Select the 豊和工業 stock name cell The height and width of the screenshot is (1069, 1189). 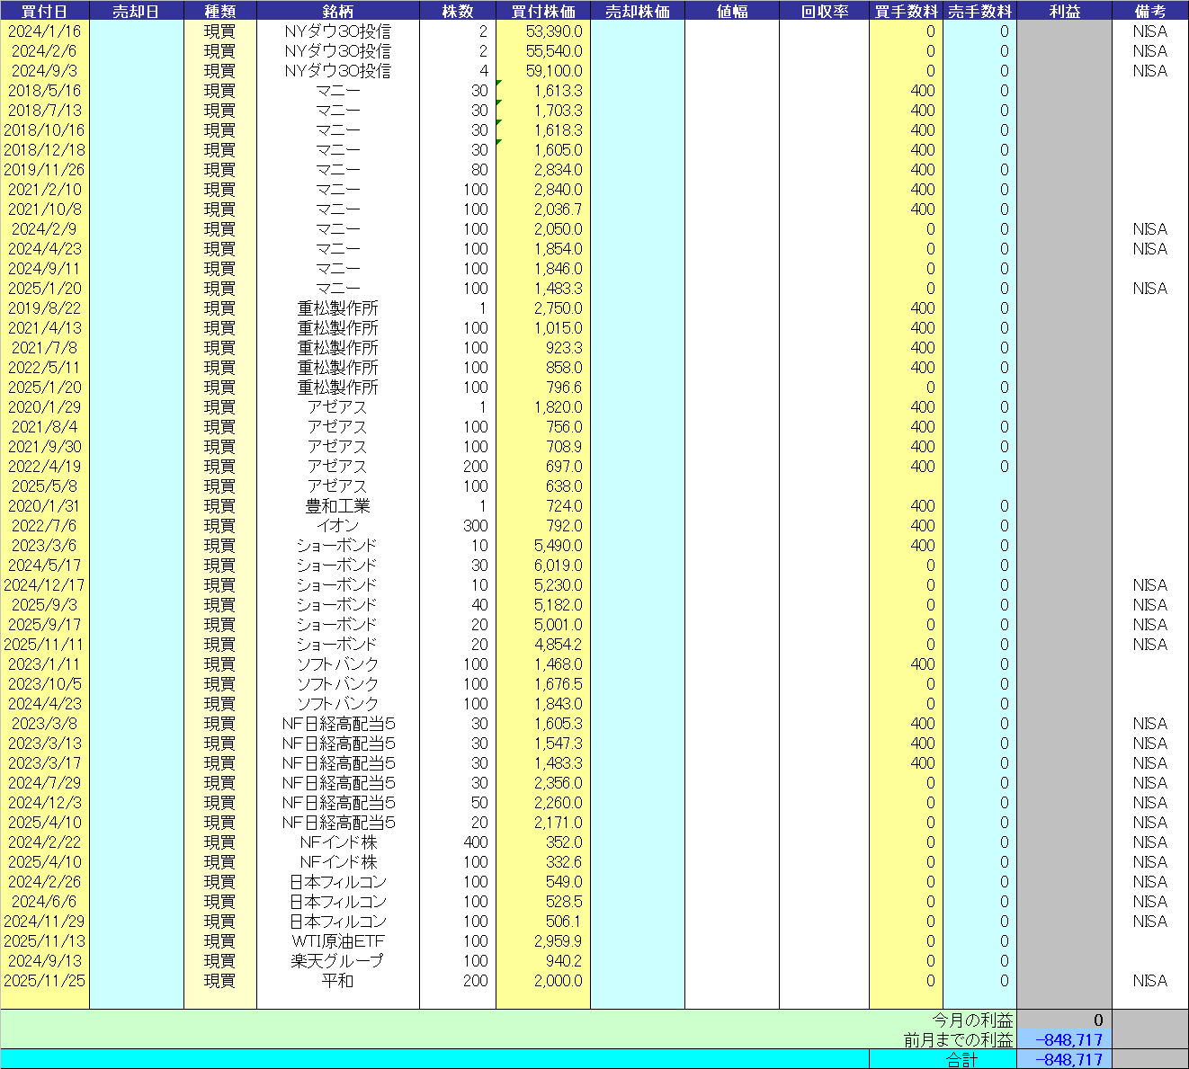(x=337, y=506)
